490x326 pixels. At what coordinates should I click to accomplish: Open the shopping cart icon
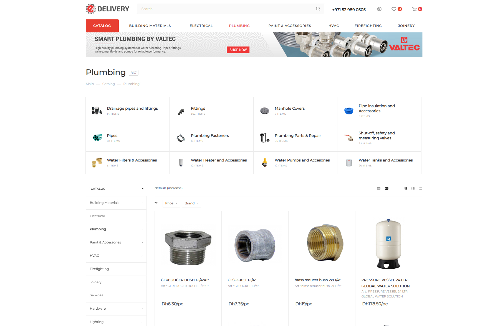(414, 9)
